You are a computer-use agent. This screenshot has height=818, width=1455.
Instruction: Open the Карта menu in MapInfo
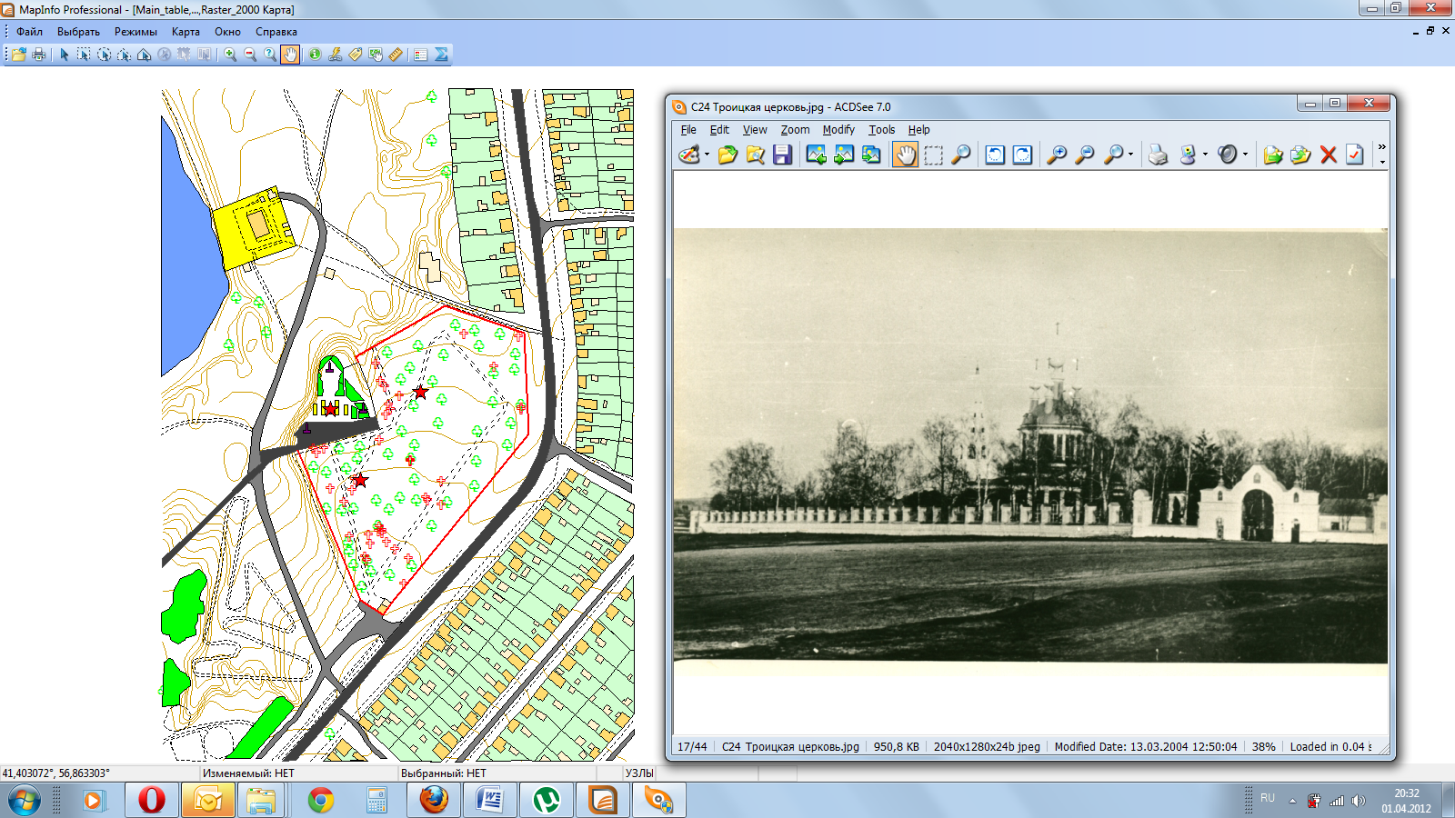[186, 32]
